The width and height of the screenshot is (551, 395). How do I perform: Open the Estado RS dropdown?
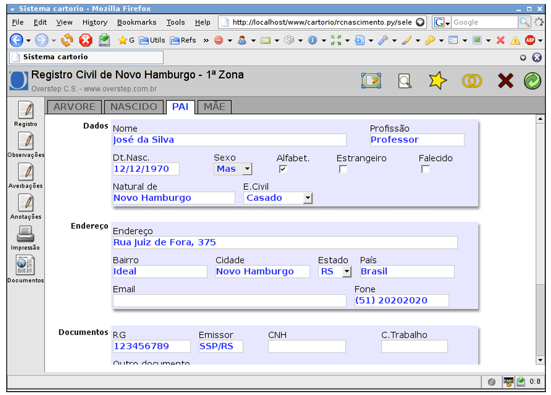(335, 272)
